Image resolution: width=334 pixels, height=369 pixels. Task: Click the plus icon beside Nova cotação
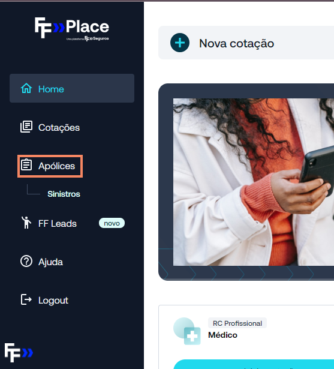coord(180,43)
